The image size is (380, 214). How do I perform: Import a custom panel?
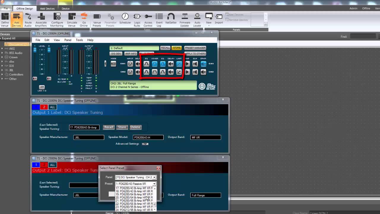[x=219, y=18]
